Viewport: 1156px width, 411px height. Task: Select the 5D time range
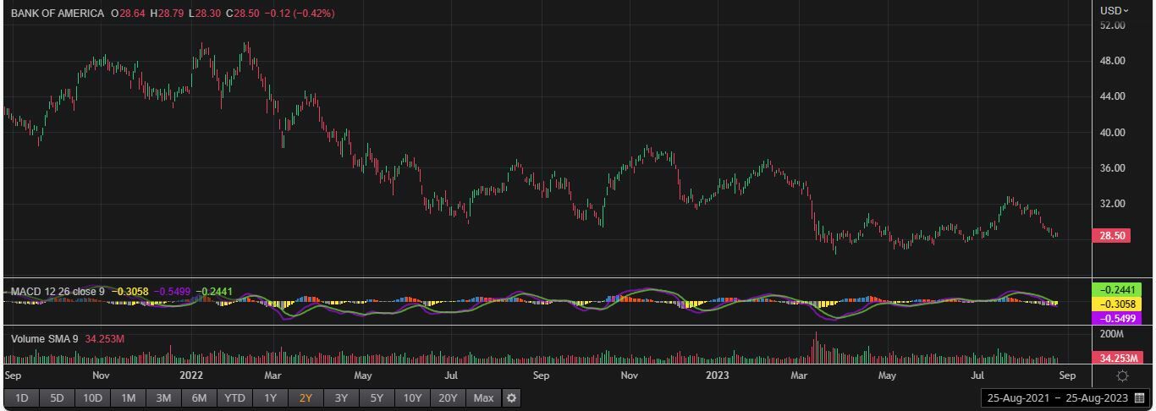point(58,397)
